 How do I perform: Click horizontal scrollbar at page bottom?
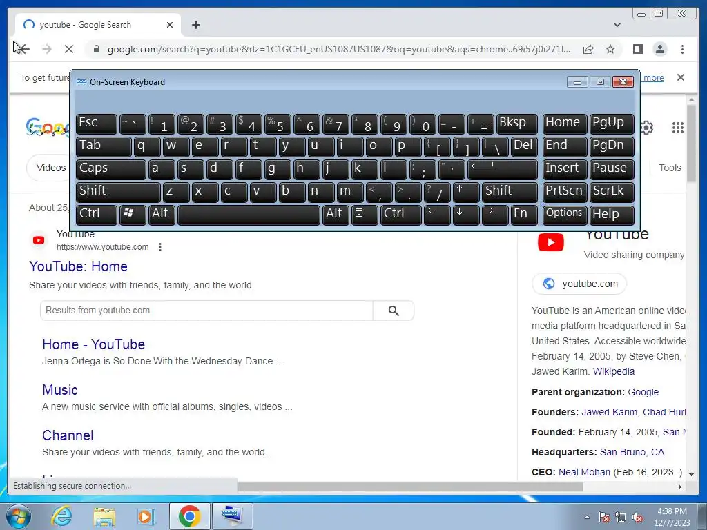(410, 487)
